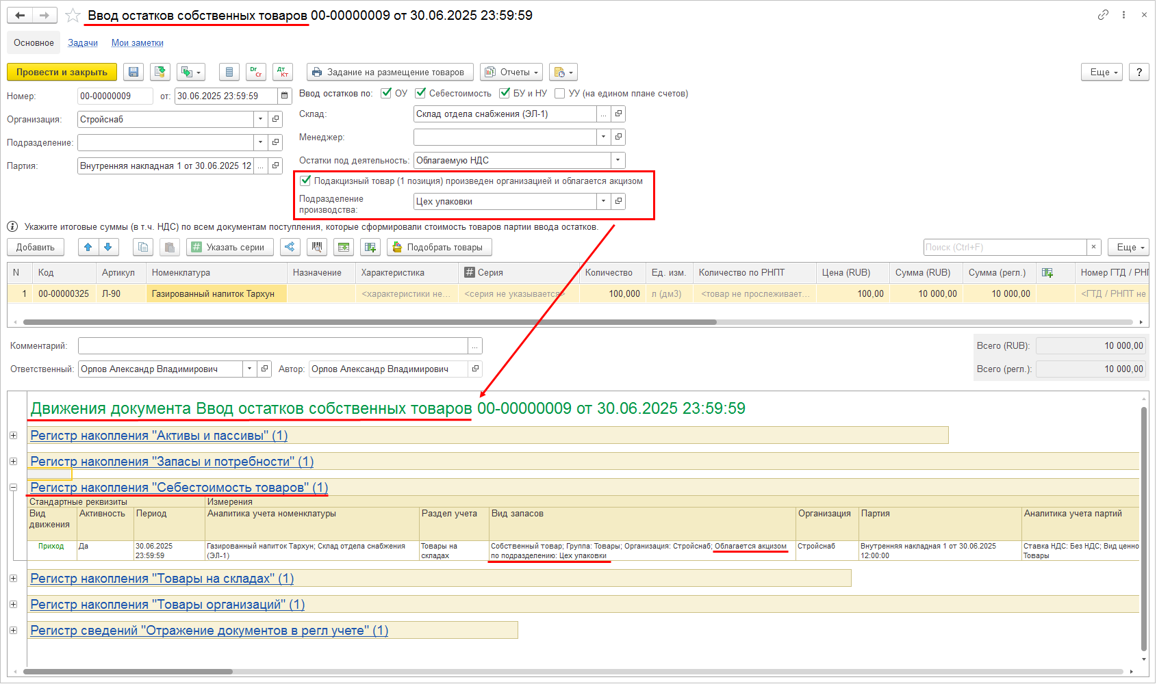Expand register "Запасы и потребности" section
This screenshot has height=684, width=1157.
pos(13,462)
